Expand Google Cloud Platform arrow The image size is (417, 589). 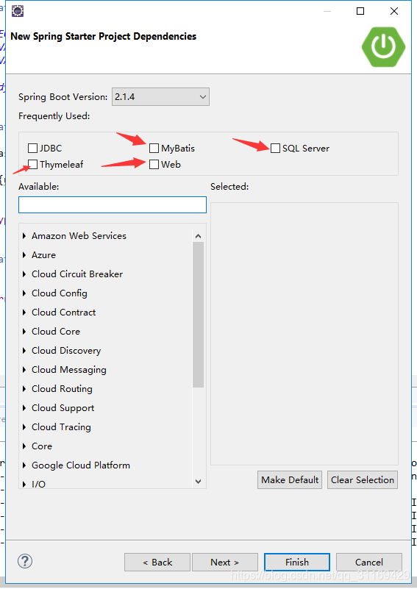[x=24, y=465]
